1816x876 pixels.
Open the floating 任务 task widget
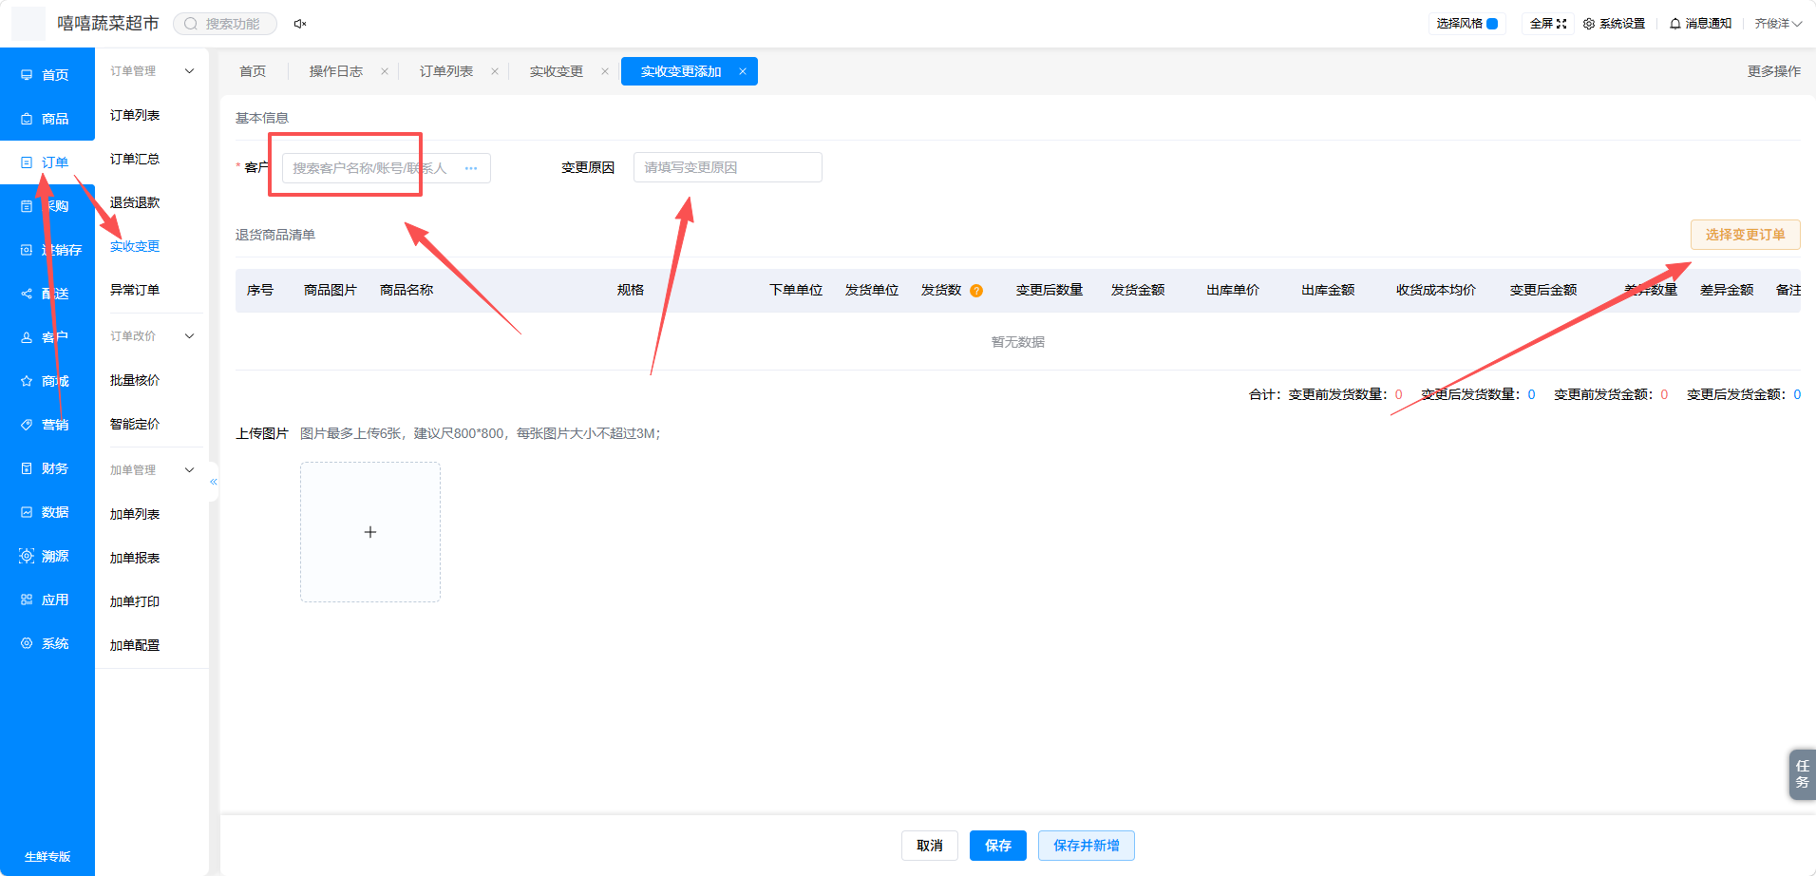point(1802,774)
